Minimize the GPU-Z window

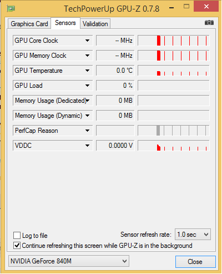pos(171,8)
